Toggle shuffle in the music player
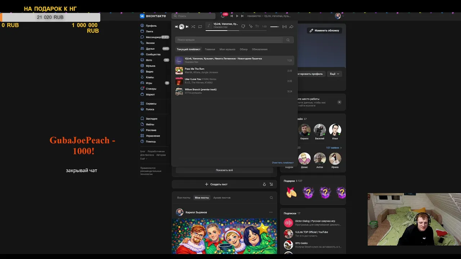Screen dimensions: 461x259 click(x=193, y=27)
